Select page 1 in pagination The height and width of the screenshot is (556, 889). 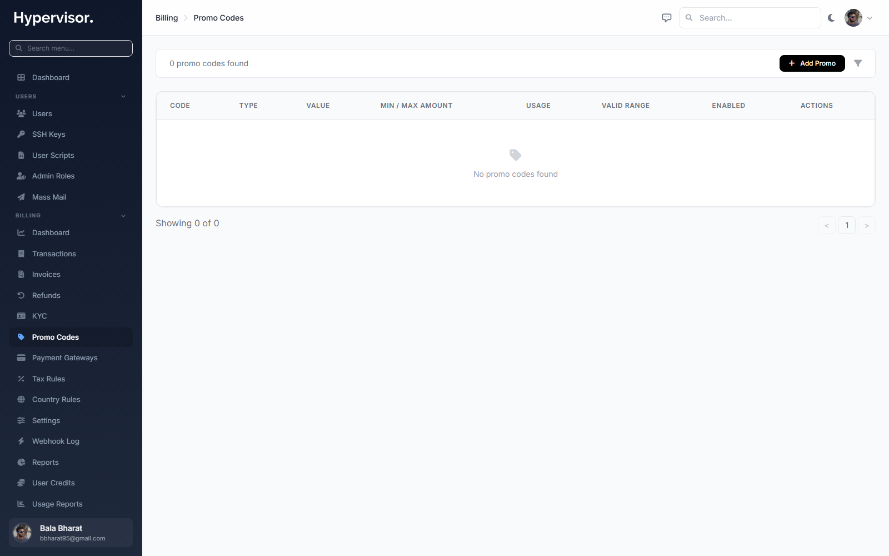(x=847, y=225)
